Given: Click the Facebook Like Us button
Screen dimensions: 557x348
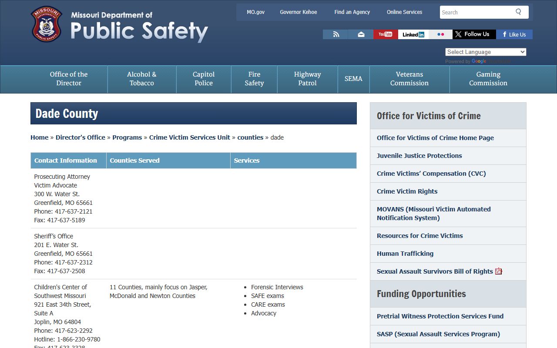Looking at the screenshot, I should click(514, 34).
